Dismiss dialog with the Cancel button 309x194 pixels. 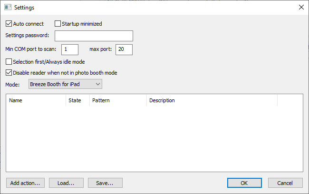pyautogui.click(x=285, y=183)
